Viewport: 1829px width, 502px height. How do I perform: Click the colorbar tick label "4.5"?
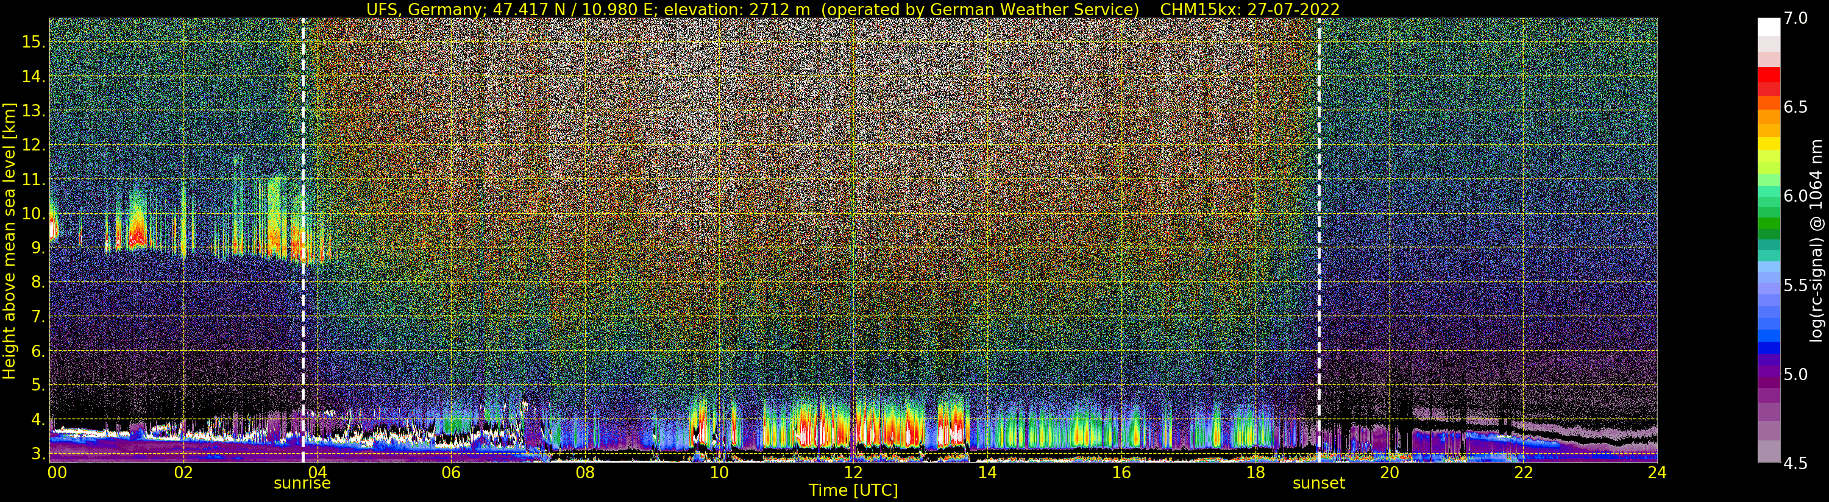(x=1795, y=463)
